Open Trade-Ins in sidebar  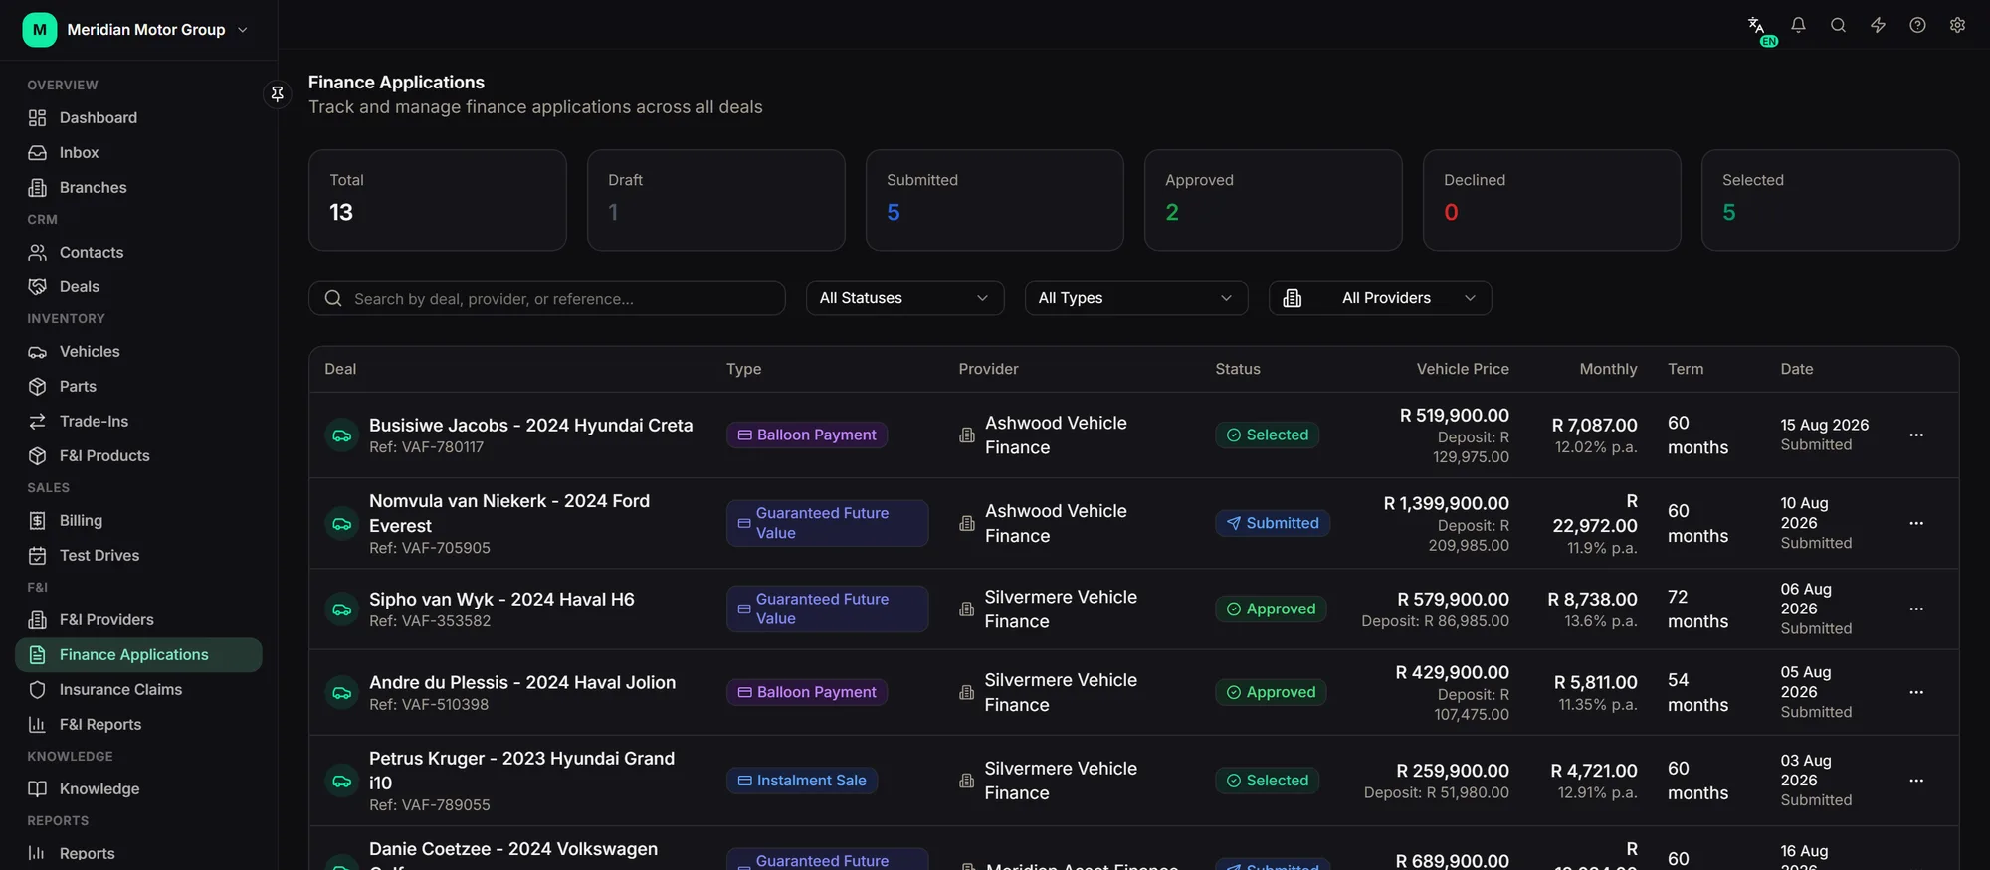[138, 421]
